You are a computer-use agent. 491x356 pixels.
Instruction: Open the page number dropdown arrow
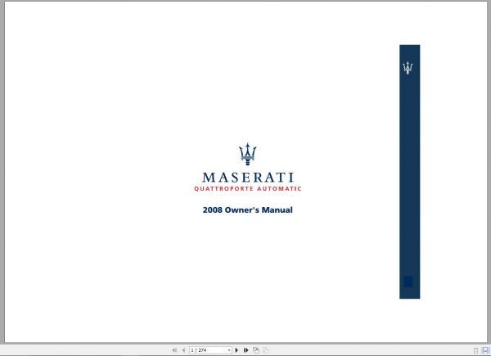[229, 350]
